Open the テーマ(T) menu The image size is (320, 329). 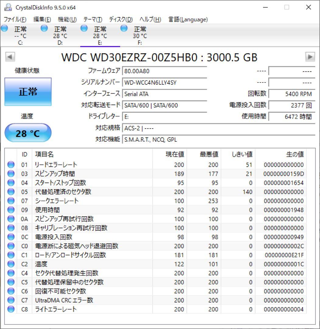coord(93,19)
